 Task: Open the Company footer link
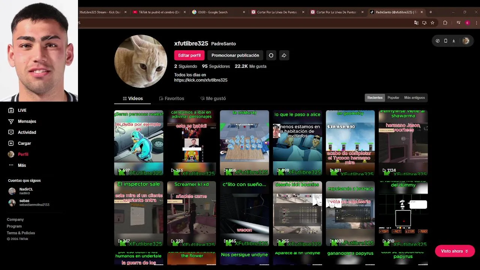pos(15,220)
